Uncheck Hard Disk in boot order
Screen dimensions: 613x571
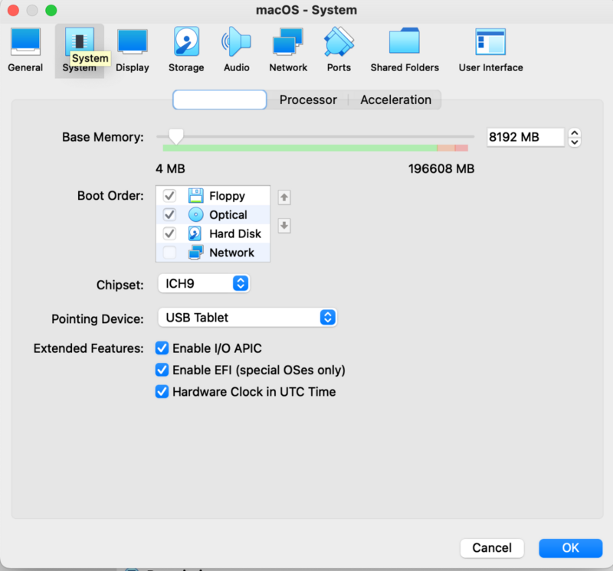pos(169,233)
